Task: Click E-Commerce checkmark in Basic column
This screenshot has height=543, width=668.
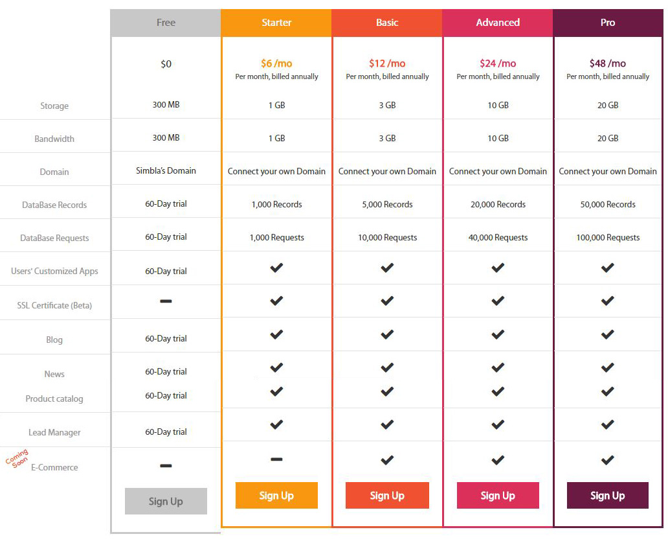Action: (387, 460)
